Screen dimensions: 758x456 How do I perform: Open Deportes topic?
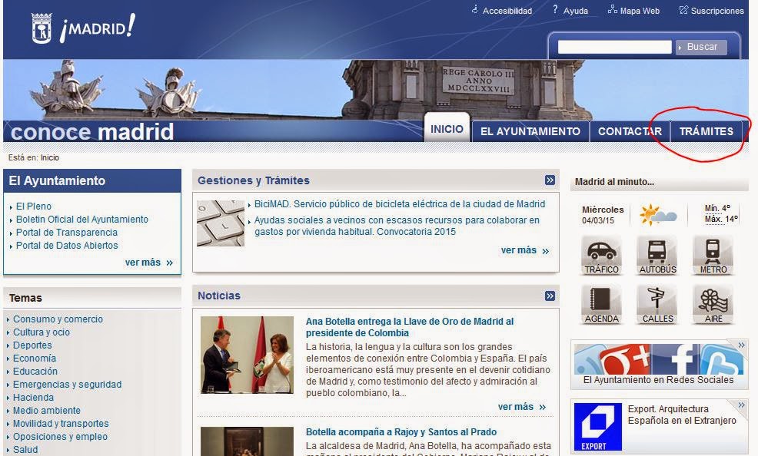(32, 345)
